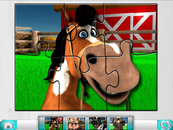
Task: Choose the cow puzzle thumbnail
Action: [x=98, y=124]
